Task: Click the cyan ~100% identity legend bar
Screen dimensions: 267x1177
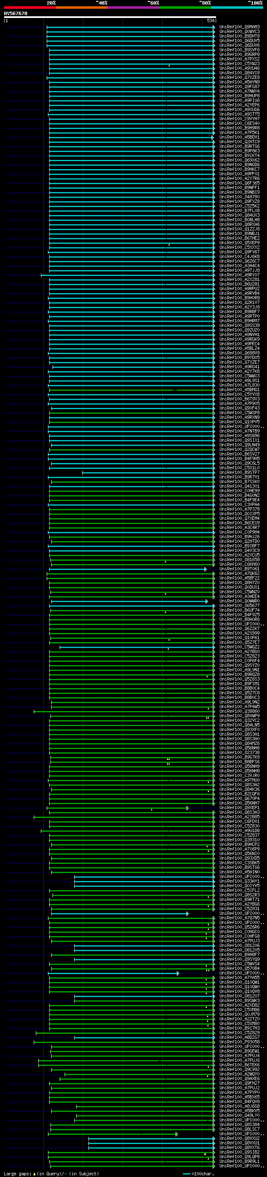Action: click(x=237, y=8)
